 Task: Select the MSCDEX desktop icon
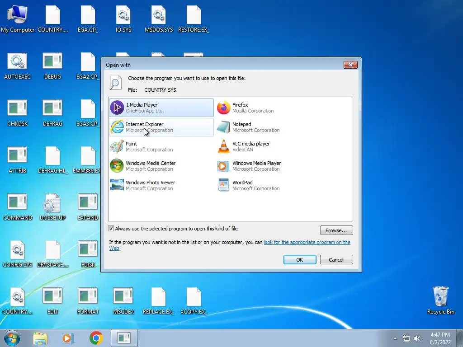[123, 301]
